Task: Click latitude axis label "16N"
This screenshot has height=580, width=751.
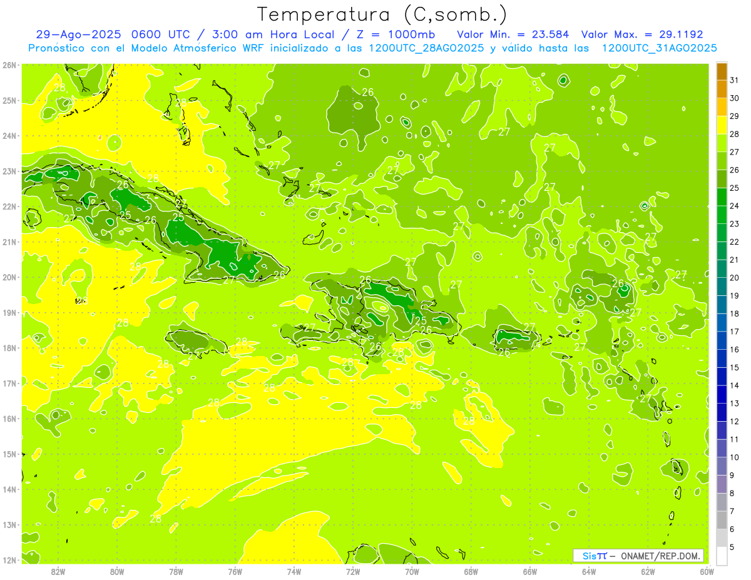Action: [9, 419]
